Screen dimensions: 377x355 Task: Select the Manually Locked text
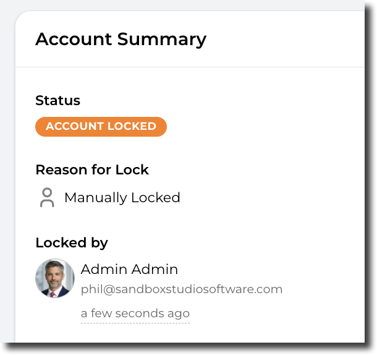[x=122, y=198]
